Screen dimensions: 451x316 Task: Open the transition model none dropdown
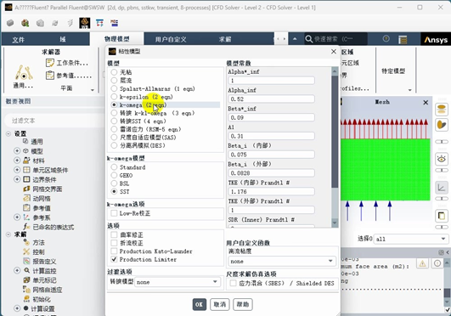[x=178, y=282]
